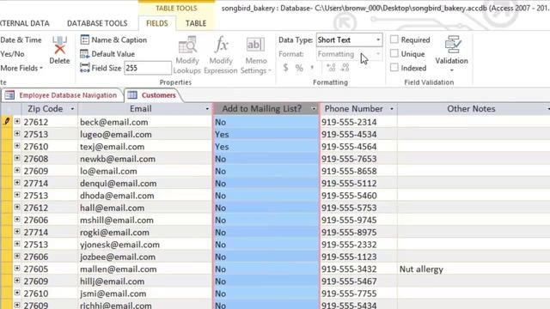Viewport: 550px width, 309px height.
Task: Apply comma number format
Action: pos(312,68)
